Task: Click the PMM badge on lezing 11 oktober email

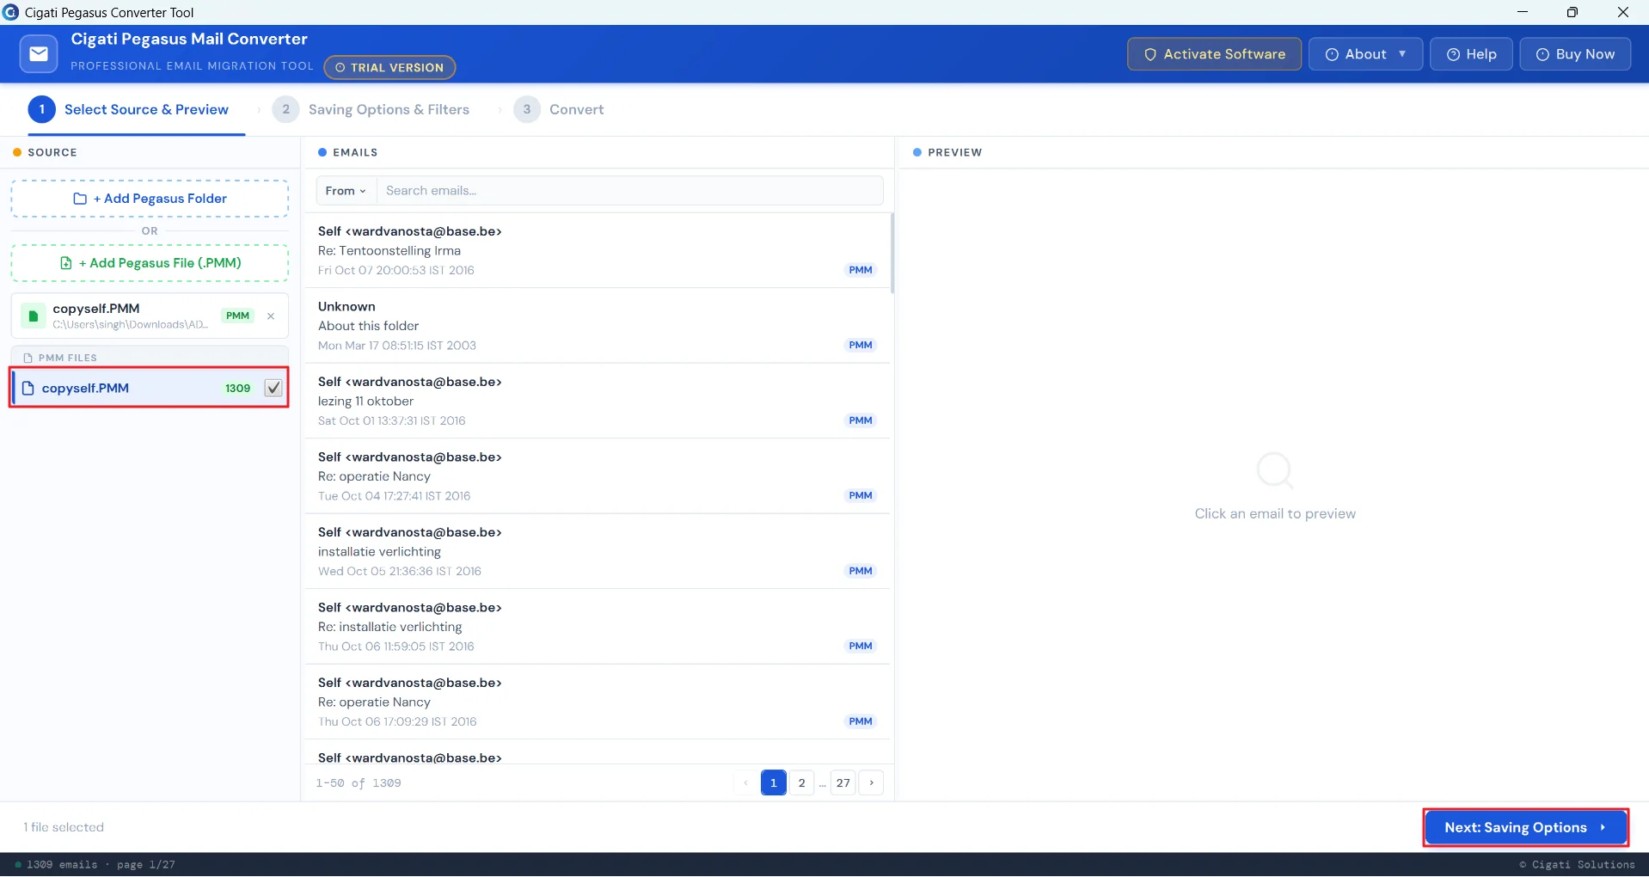Action: tap(861, 420)
